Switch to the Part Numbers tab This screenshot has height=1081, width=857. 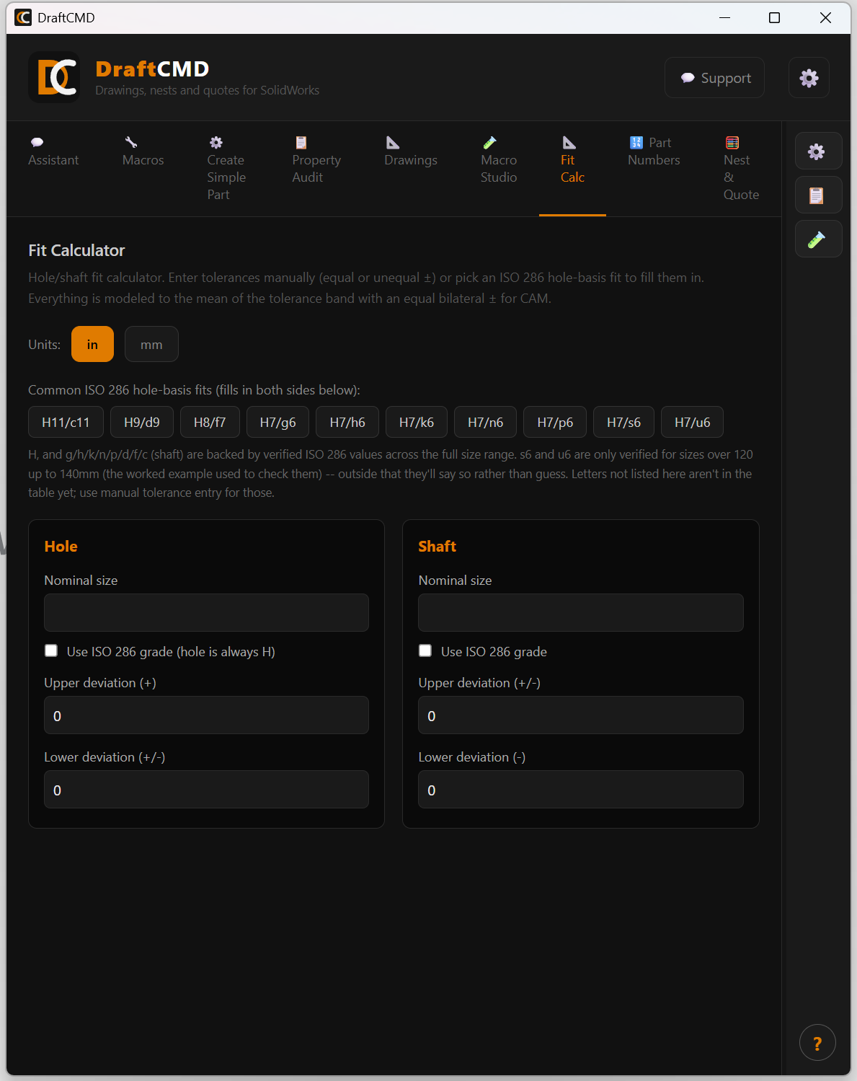[x=654, y=151]
